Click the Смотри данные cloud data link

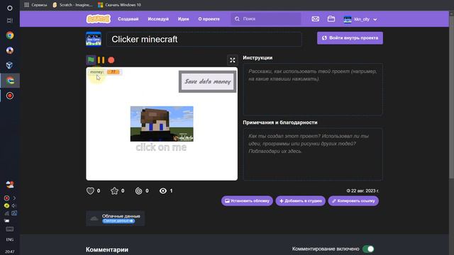point(118,221)
